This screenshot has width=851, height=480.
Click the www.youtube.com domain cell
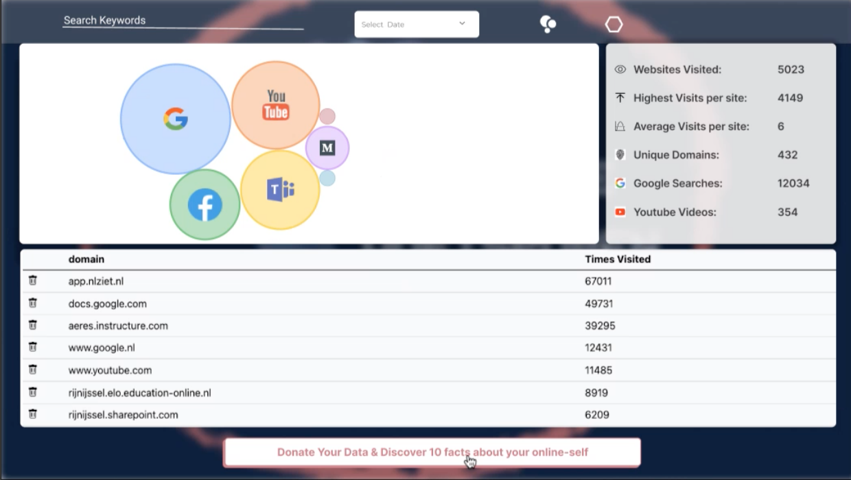click(110, 370)
